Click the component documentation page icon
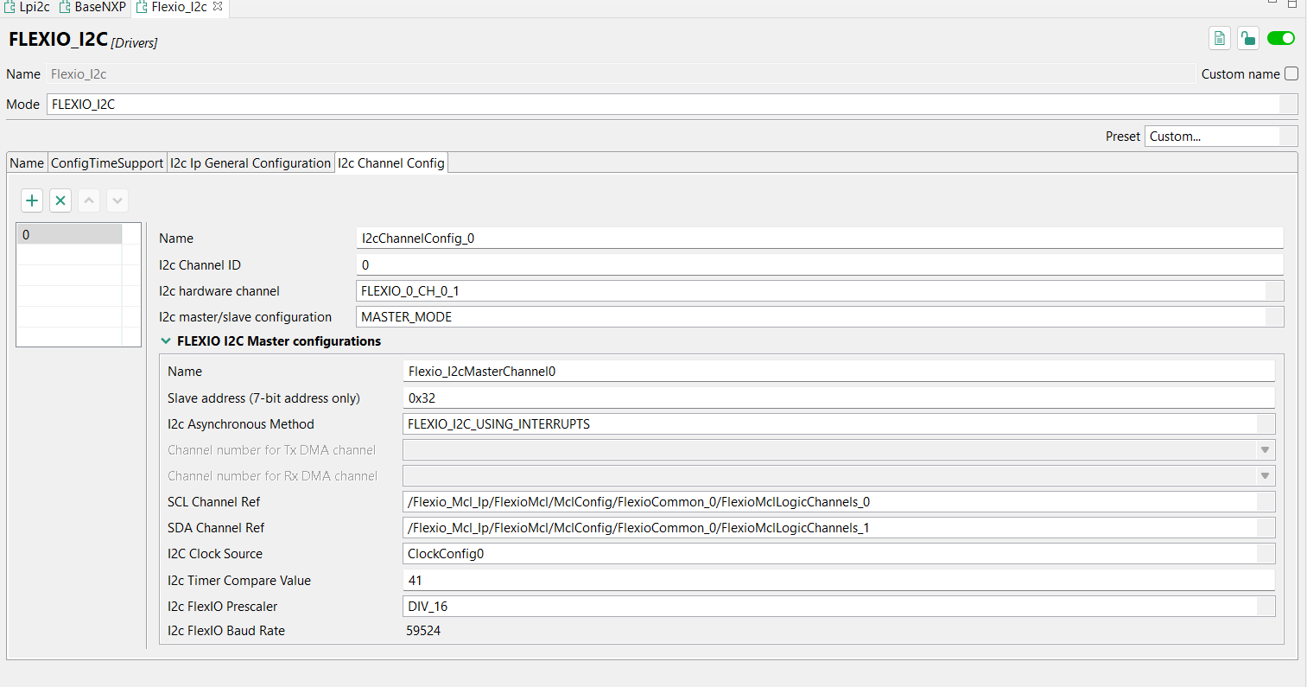The image size is (1307, 687). [1219, 38]
